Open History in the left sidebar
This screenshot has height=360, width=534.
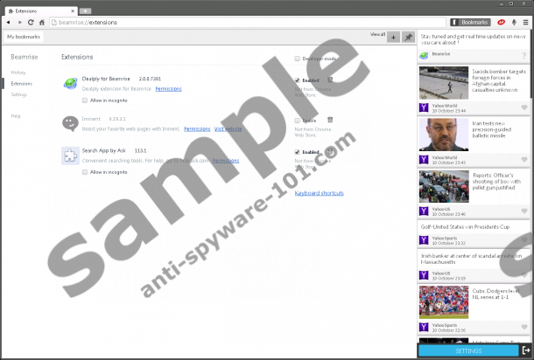(18, 73)
